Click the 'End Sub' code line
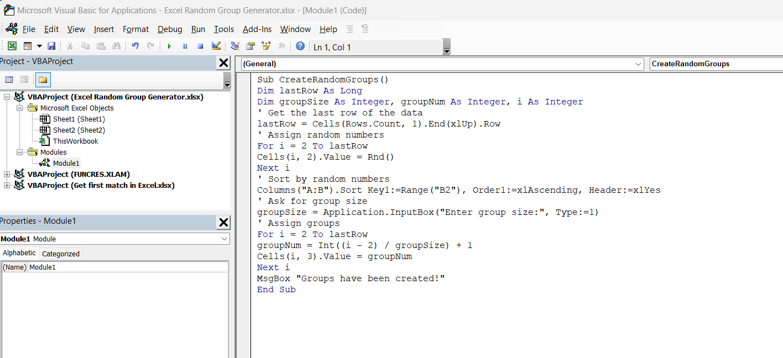The height and width of the screenshot is (358, 783). [x=276, y=289]
